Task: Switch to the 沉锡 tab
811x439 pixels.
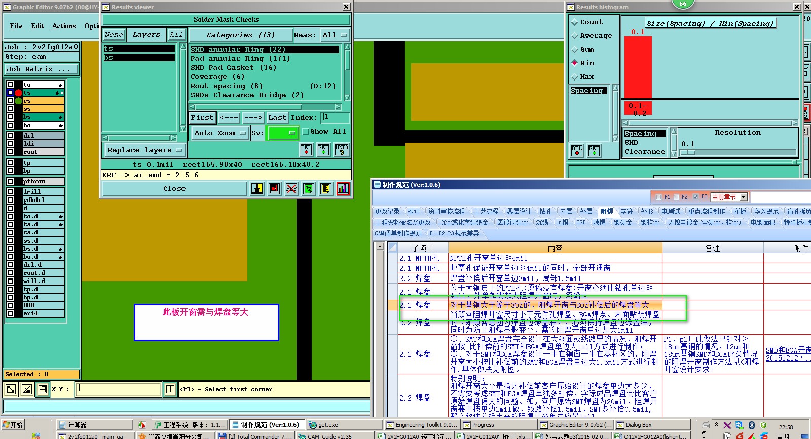Action: (542, 222)
